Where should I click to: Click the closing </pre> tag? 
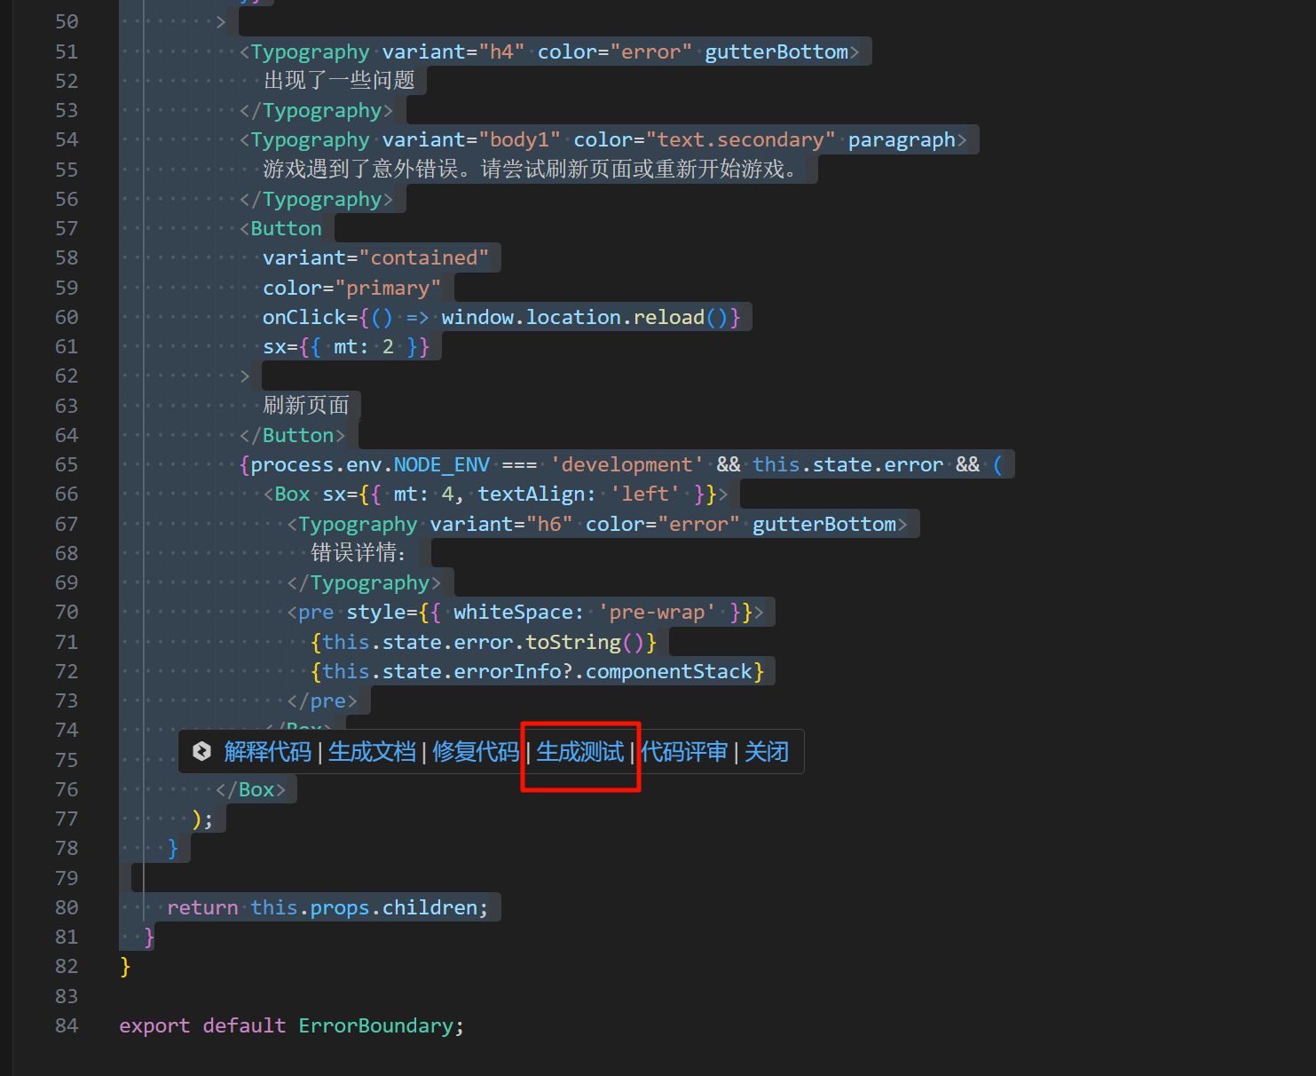(x=322, y=700)
